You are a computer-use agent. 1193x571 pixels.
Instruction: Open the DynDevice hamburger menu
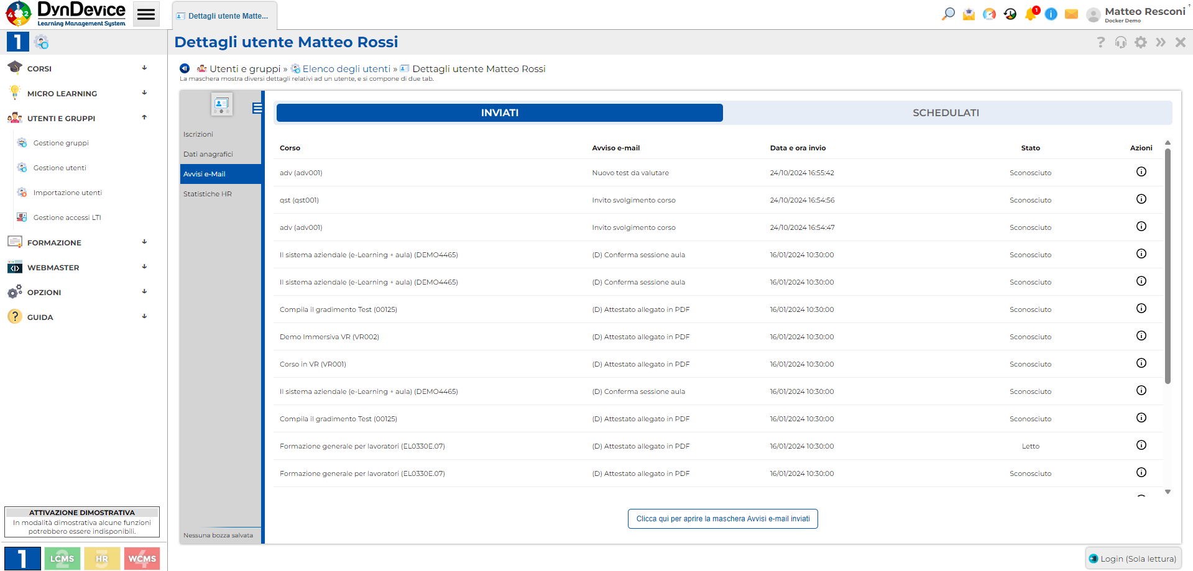tap(146, 13)
